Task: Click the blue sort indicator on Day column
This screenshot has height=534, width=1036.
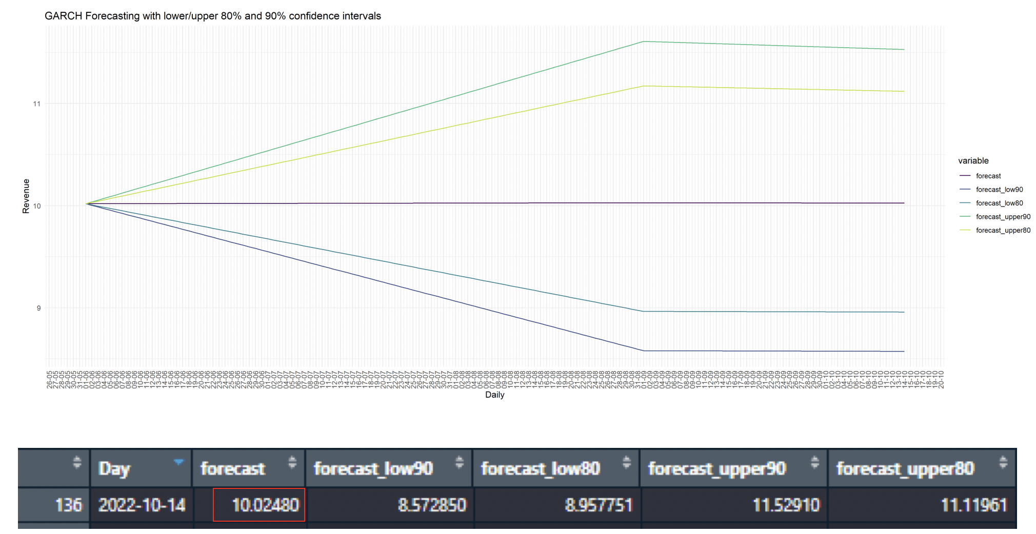Action: tap(179, 461)
